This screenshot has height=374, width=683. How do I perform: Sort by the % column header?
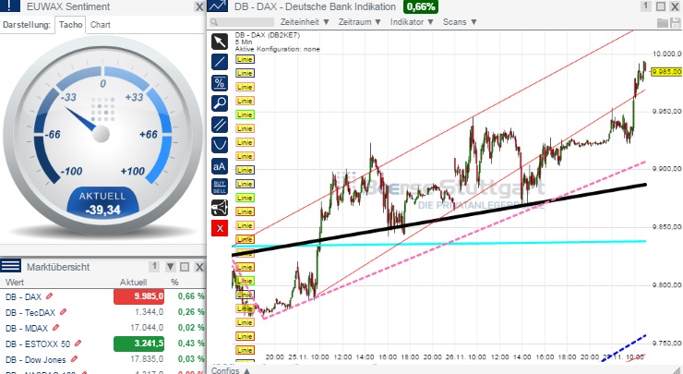[x=174, y=283]
